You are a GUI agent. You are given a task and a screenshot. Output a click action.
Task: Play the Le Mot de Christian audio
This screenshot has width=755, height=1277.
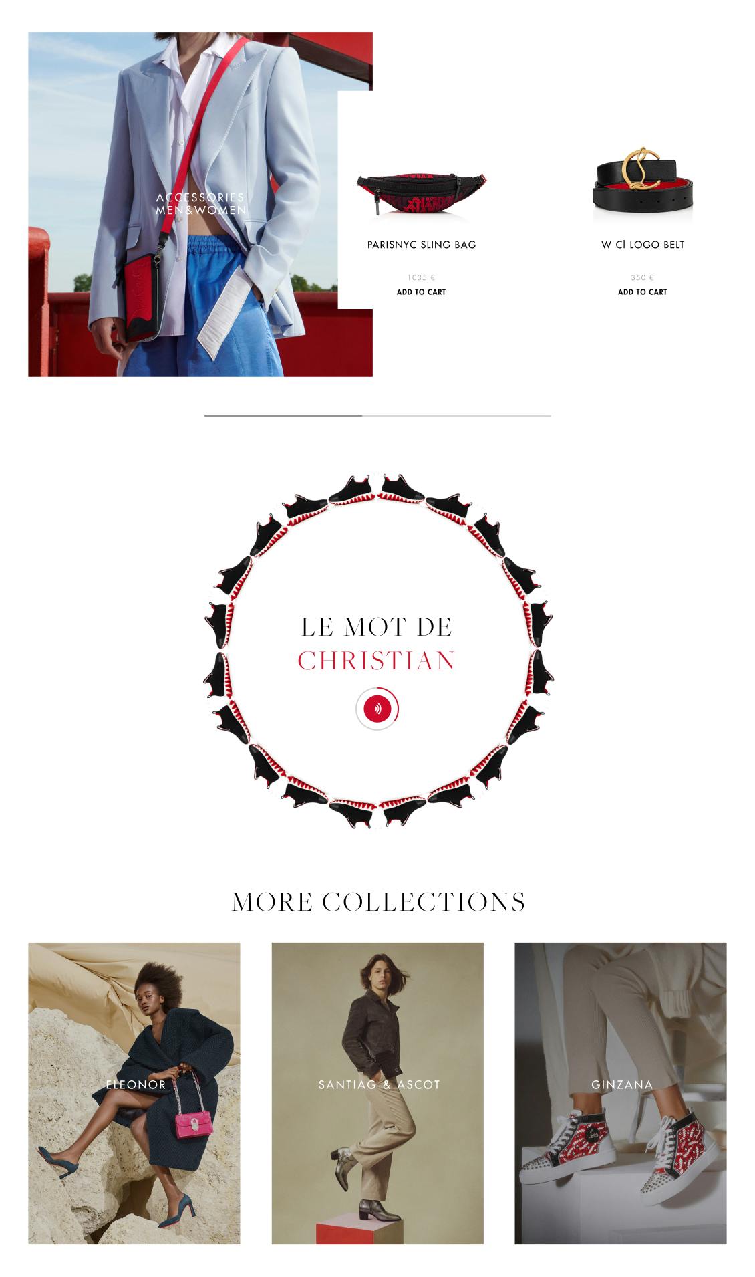pyautogui.click(x=377, y=708)
